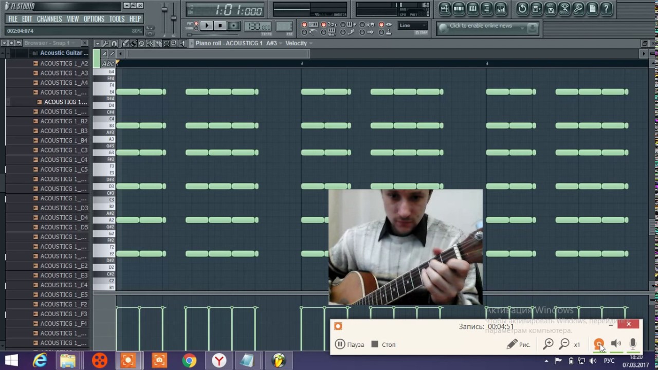Toggle the screen recorder microphone
Screen dimensions: 658x370
(x=633, y=344)
